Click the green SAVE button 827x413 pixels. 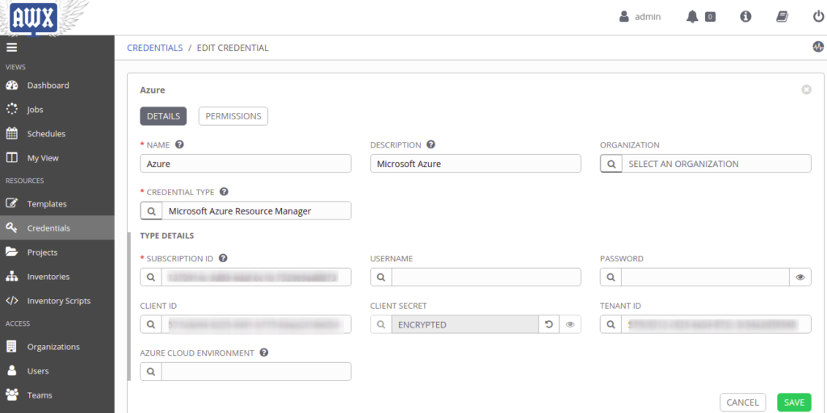(795, 403)
